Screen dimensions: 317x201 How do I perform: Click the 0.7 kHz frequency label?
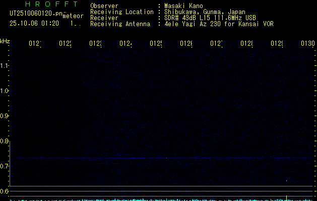click(x=4, y=166)
